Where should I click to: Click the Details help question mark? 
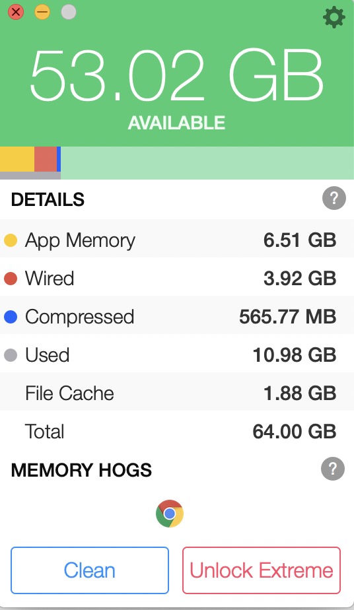click(334, 199)
